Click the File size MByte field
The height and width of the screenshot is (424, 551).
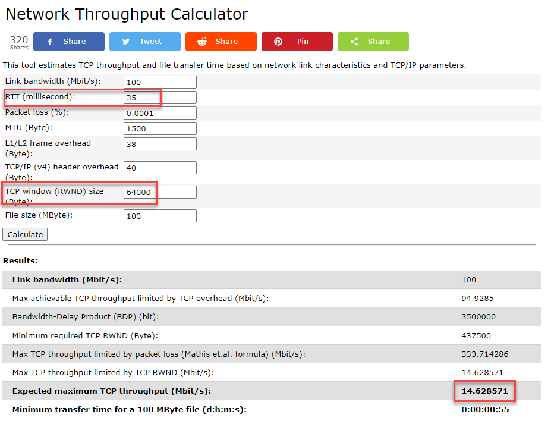point(160,216)
